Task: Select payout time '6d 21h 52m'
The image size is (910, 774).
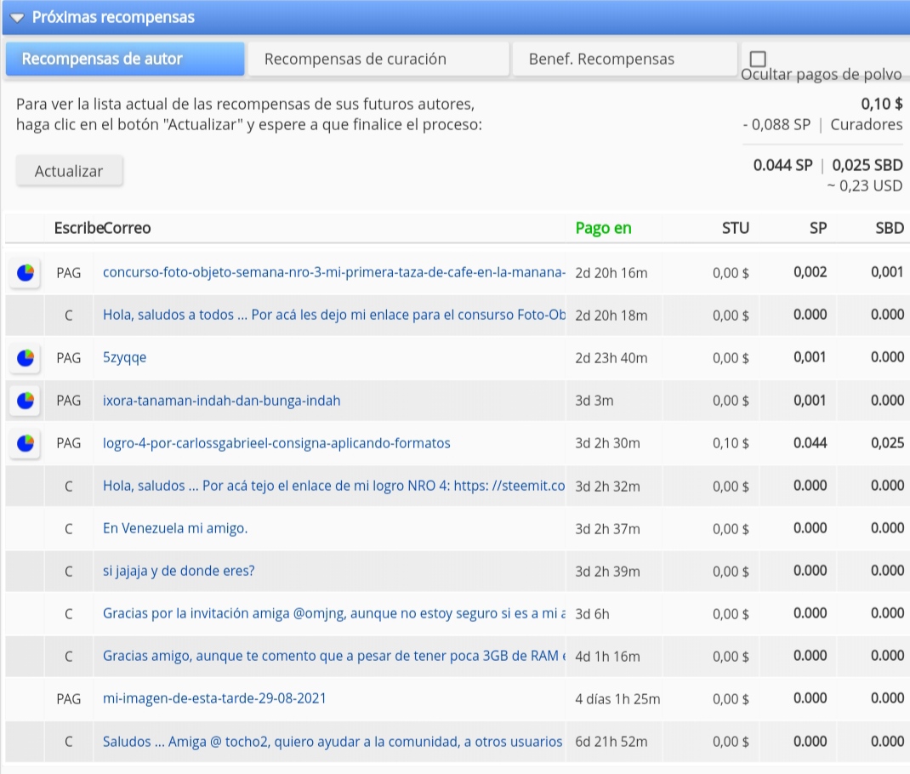Action: point(611,742)
